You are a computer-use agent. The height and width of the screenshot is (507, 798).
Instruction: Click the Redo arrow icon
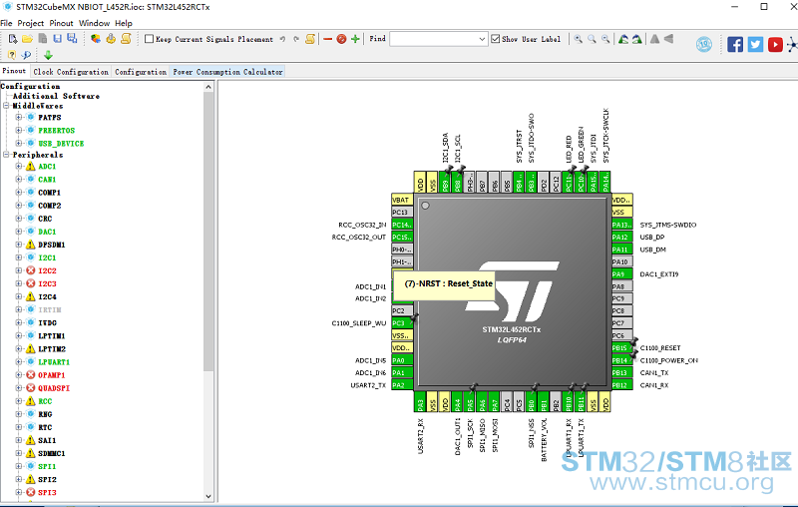[x=296, y=39]
